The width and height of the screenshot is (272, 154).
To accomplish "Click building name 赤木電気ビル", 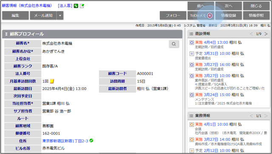I will pyautogui.click(x=54, y=148).
